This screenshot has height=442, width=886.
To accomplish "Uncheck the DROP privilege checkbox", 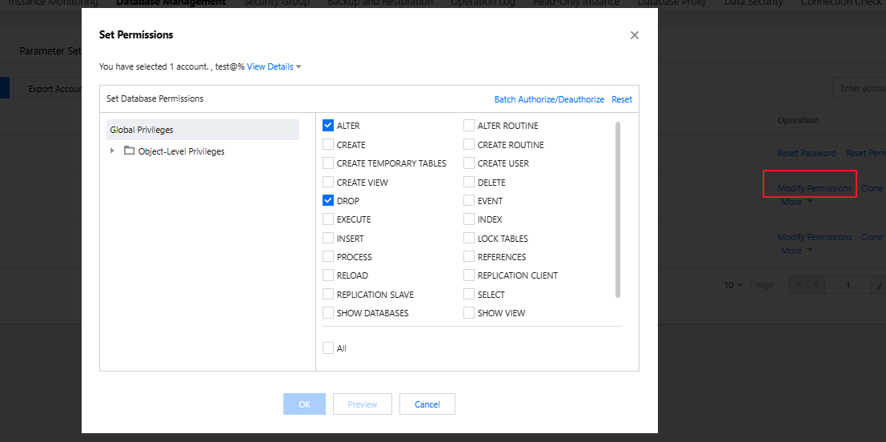I will [x=328, y=201].
